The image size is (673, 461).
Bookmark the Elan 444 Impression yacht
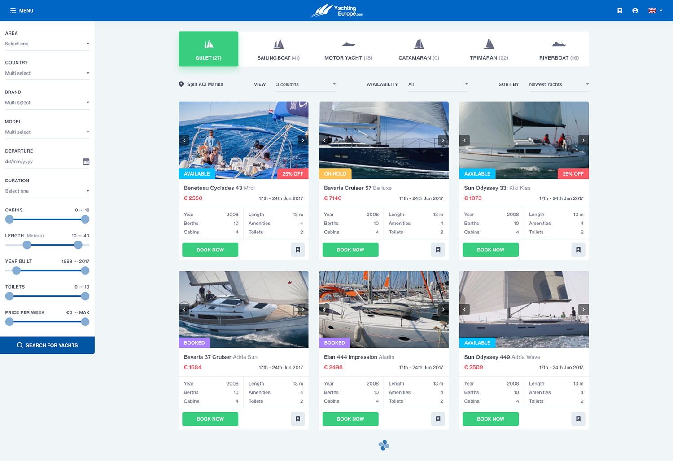(438, 419)
